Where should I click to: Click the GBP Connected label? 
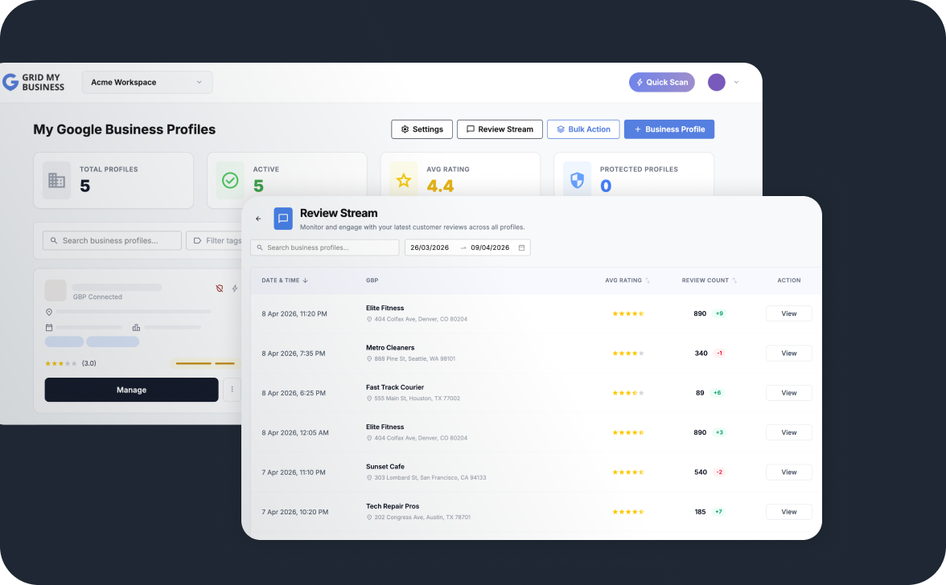97,297
